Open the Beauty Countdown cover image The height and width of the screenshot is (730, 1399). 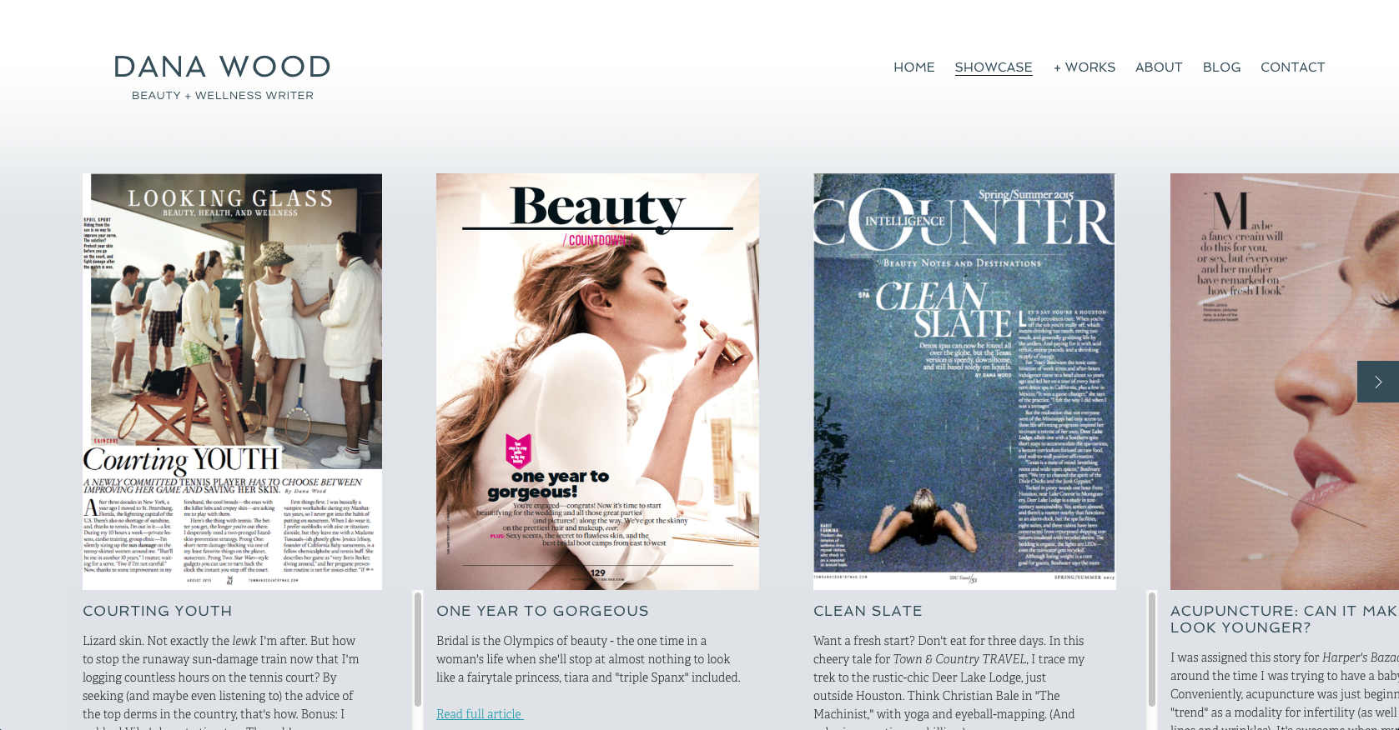click(x=597, y=382)
